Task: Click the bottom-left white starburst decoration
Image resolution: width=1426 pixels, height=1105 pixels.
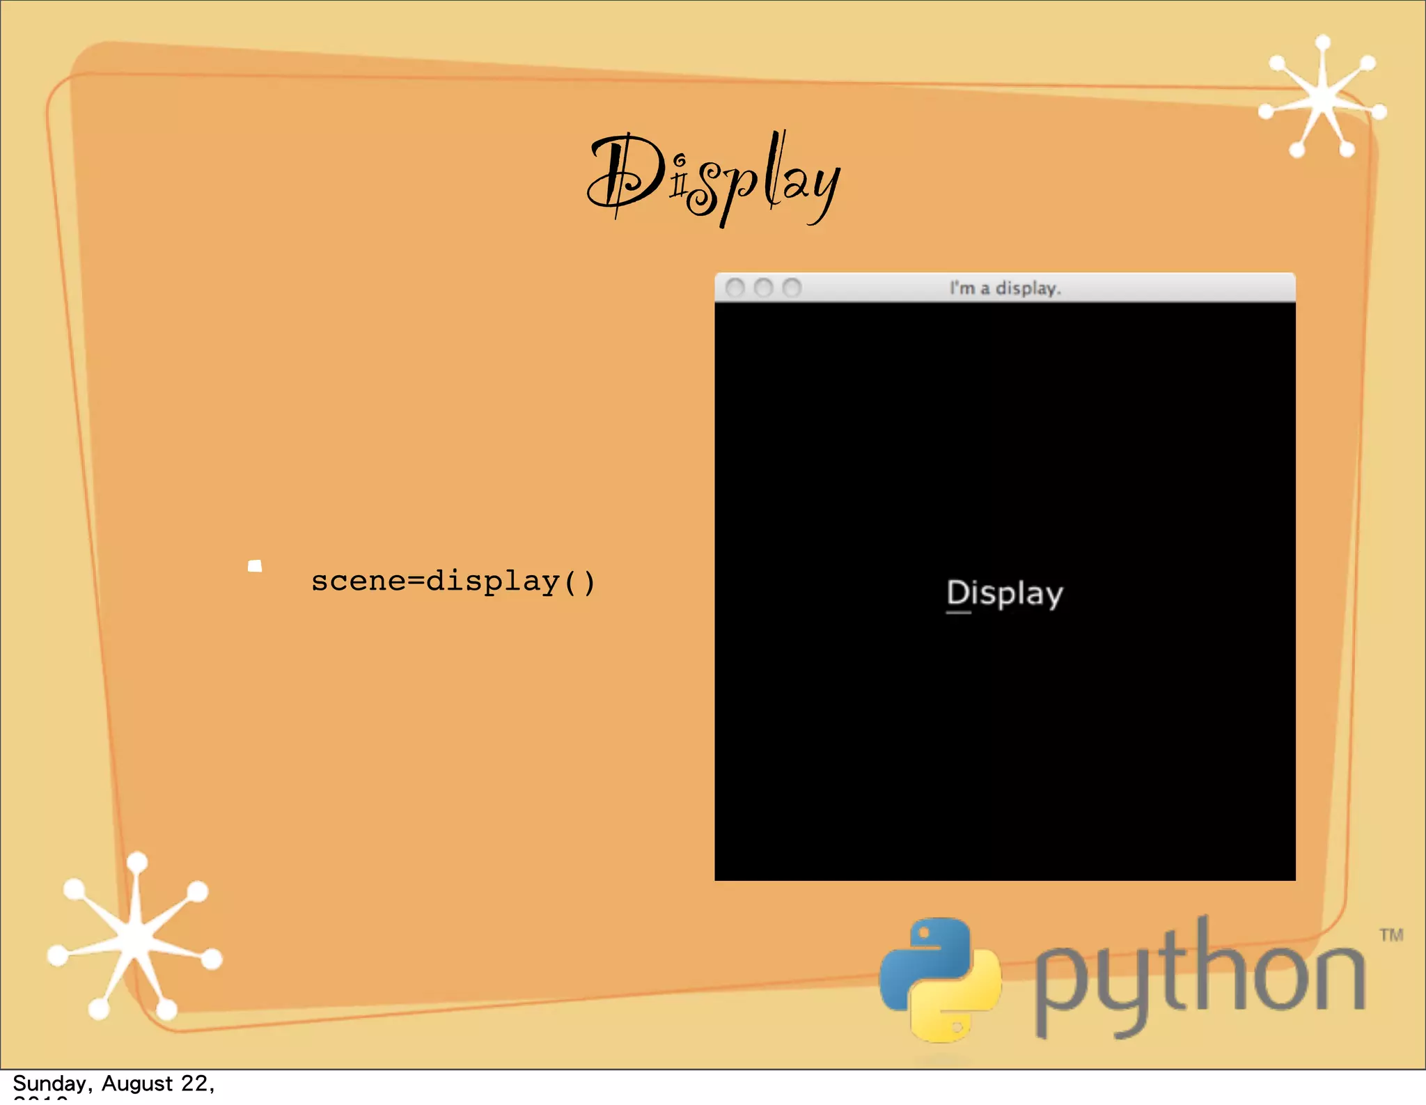Action: 134,940
